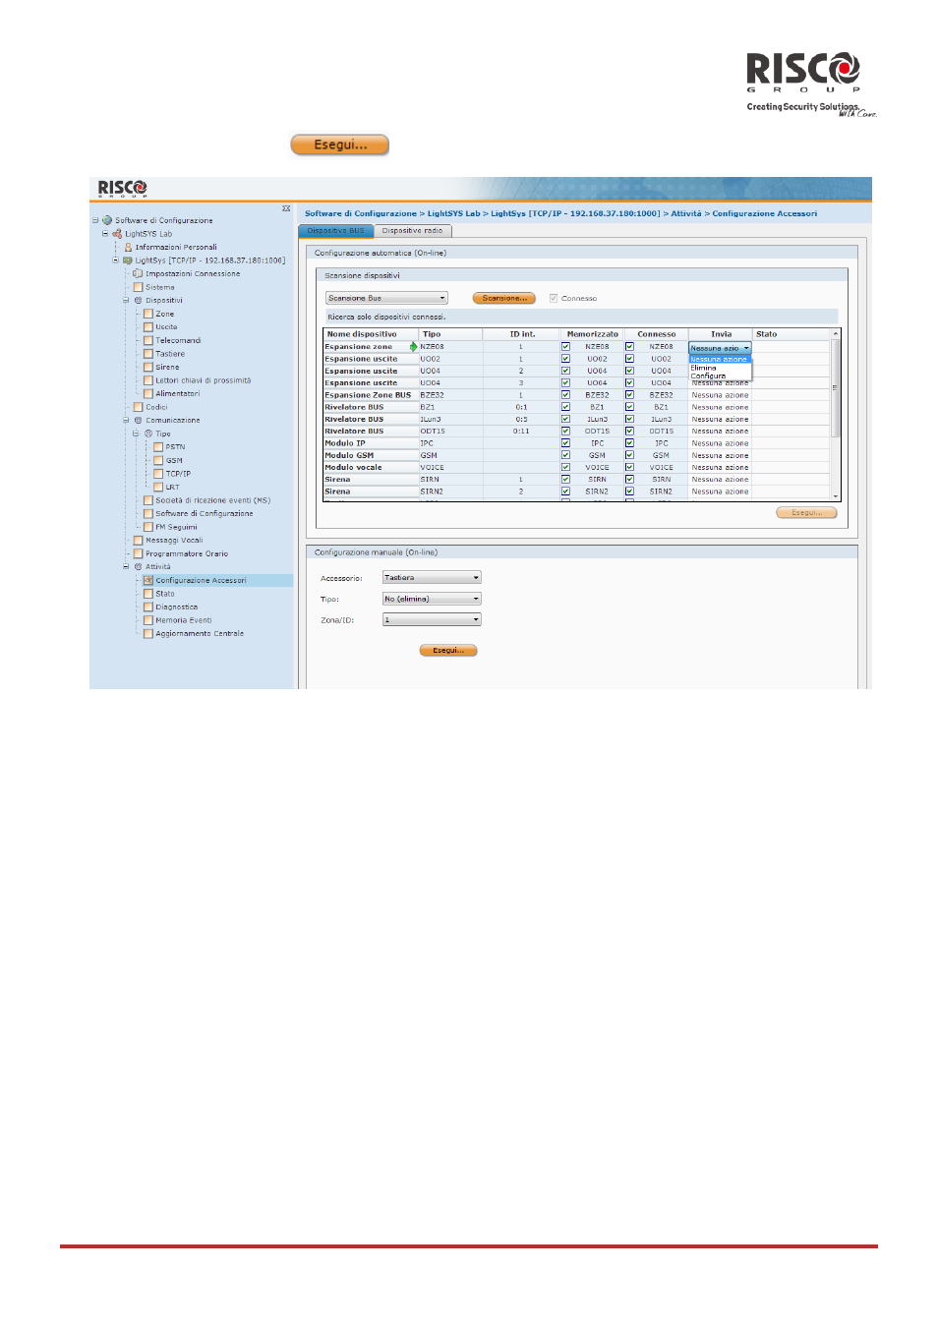Toggle Memorizzato checkbox for Espansione zone NZE08

pos(565,347)
